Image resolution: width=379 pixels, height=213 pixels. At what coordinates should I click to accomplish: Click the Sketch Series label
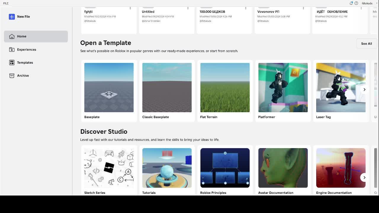(95, 193)
